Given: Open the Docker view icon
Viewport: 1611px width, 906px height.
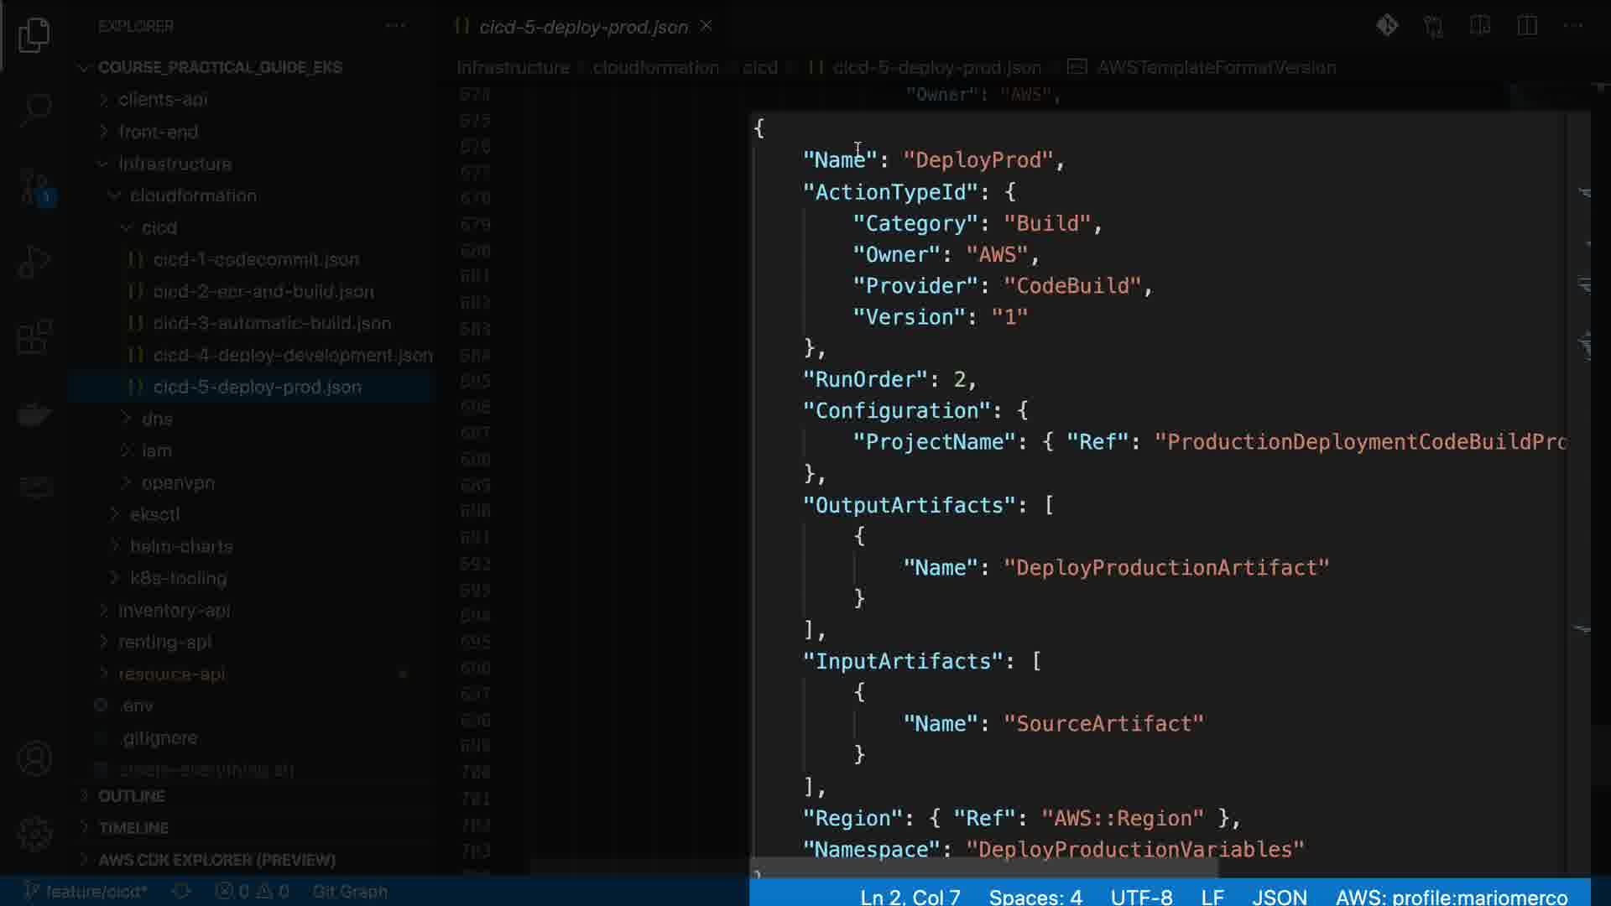Looking at the screenshot, I should 34,414.
